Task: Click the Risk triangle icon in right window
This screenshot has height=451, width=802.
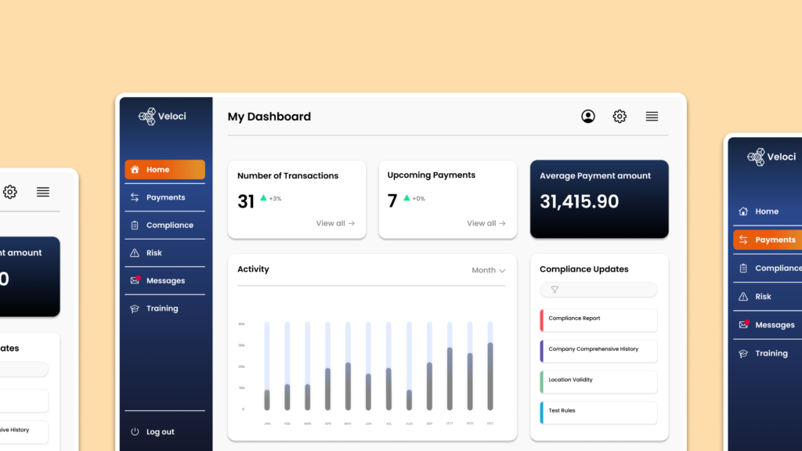Action: (x=743, y=297)
